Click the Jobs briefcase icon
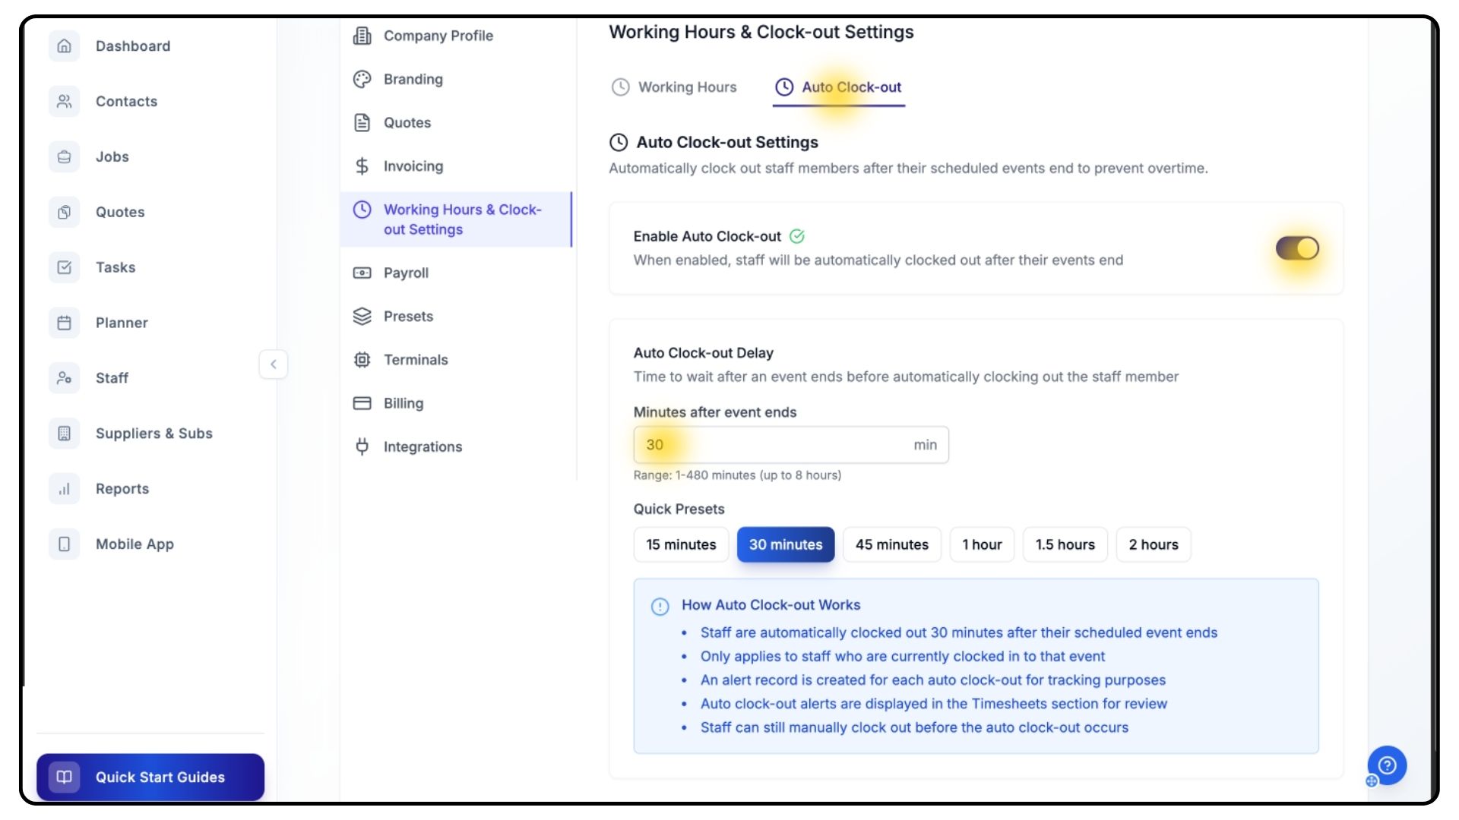 (65, 157)
